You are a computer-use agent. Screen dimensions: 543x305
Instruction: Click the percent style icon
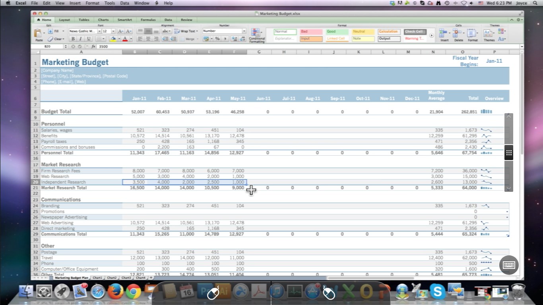[217, 39]
